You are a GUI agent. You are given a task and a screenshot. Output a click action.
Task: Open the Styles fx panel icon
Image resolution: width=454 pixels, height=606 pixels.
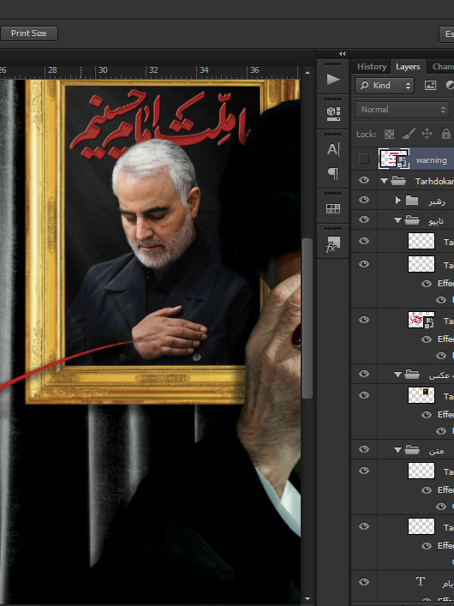pyautogui.click(x=333, y=244)
